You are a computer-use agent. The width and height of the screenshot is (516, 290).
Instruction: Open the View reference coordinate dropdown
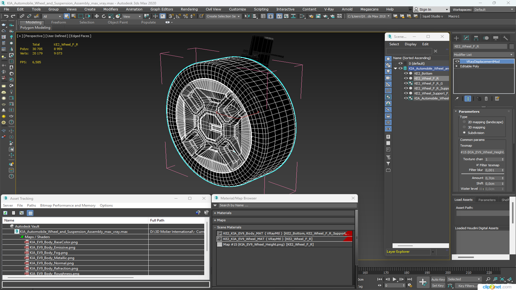(x=132, y=16)
